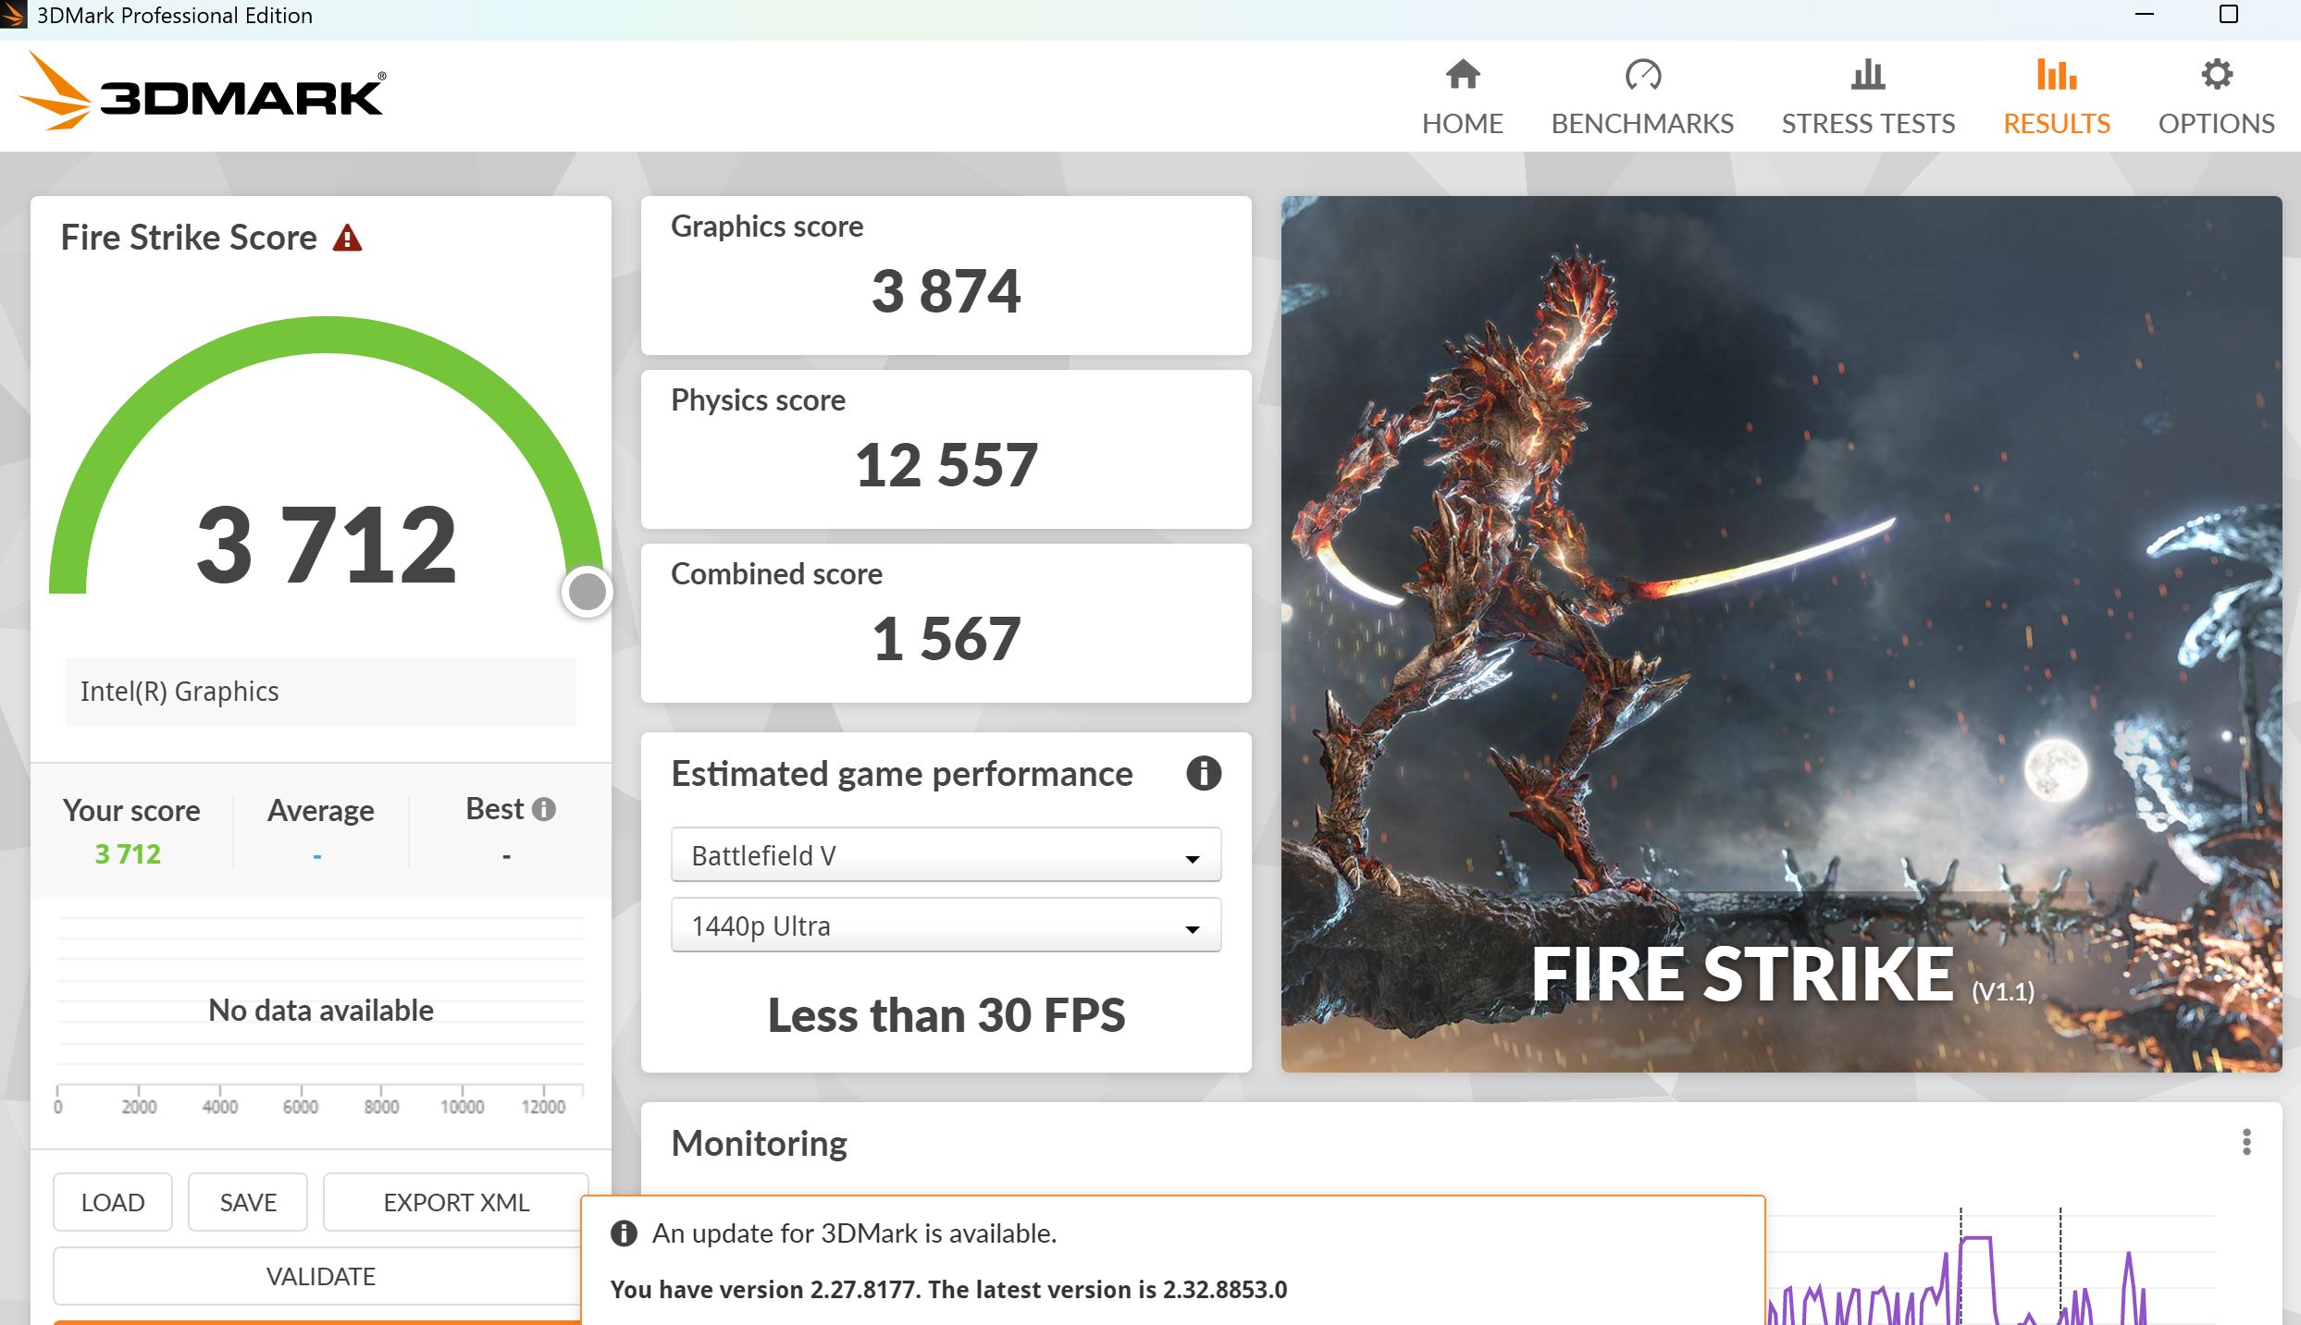Open the Monitoring three-dot menu
Image resolution: width=2301 pixels, height=1325 pixels.
tap(2245, 1142)
